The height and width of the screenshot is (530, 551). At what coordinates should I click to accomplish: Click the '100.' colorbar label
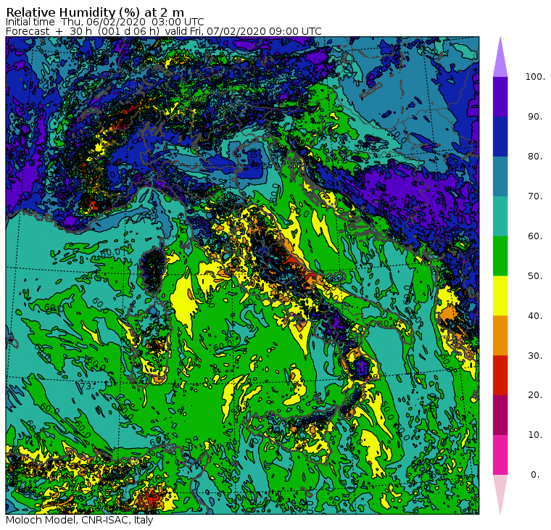535,77
